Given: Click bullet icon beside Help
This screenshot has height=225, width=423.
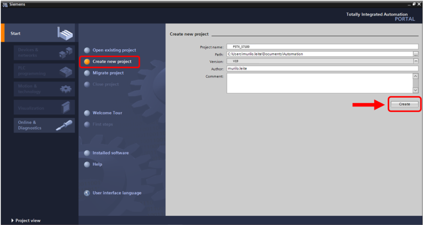Looking at the screenshot, I should click(87, 164).
